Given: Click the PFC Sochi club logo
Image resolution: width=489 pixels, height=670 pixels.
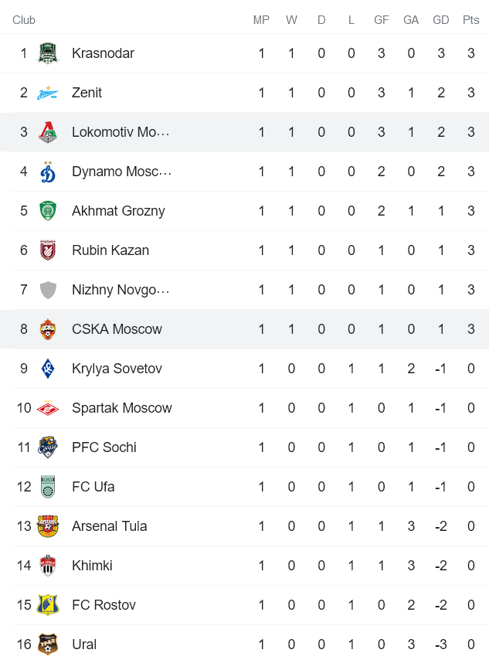Looking at the screenshot, I should click(x=47, y=447).
